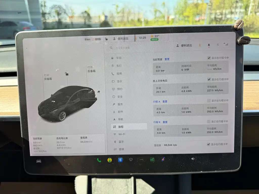Reset 行程 B via 重置 link
This screenshot has width=259, height=194.
coord(165,122)
